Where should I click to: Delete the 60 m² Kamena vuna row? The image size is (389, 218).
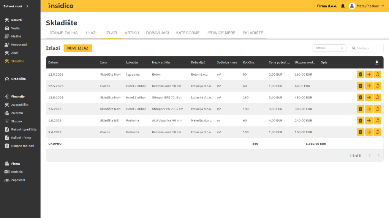pos(360,86)
